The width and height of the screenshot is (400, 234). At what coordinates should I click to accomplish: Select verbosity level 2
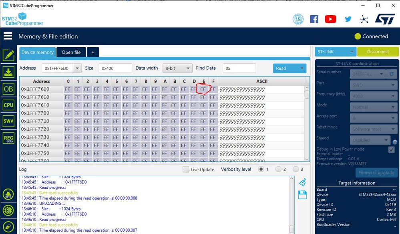[278, 169]
